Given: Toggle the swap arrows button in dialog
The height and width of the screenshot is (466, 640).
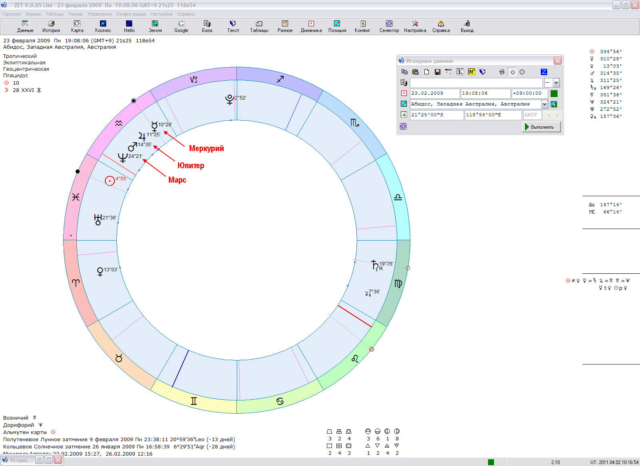Looking at the screenshot, I should pos(502,72).
